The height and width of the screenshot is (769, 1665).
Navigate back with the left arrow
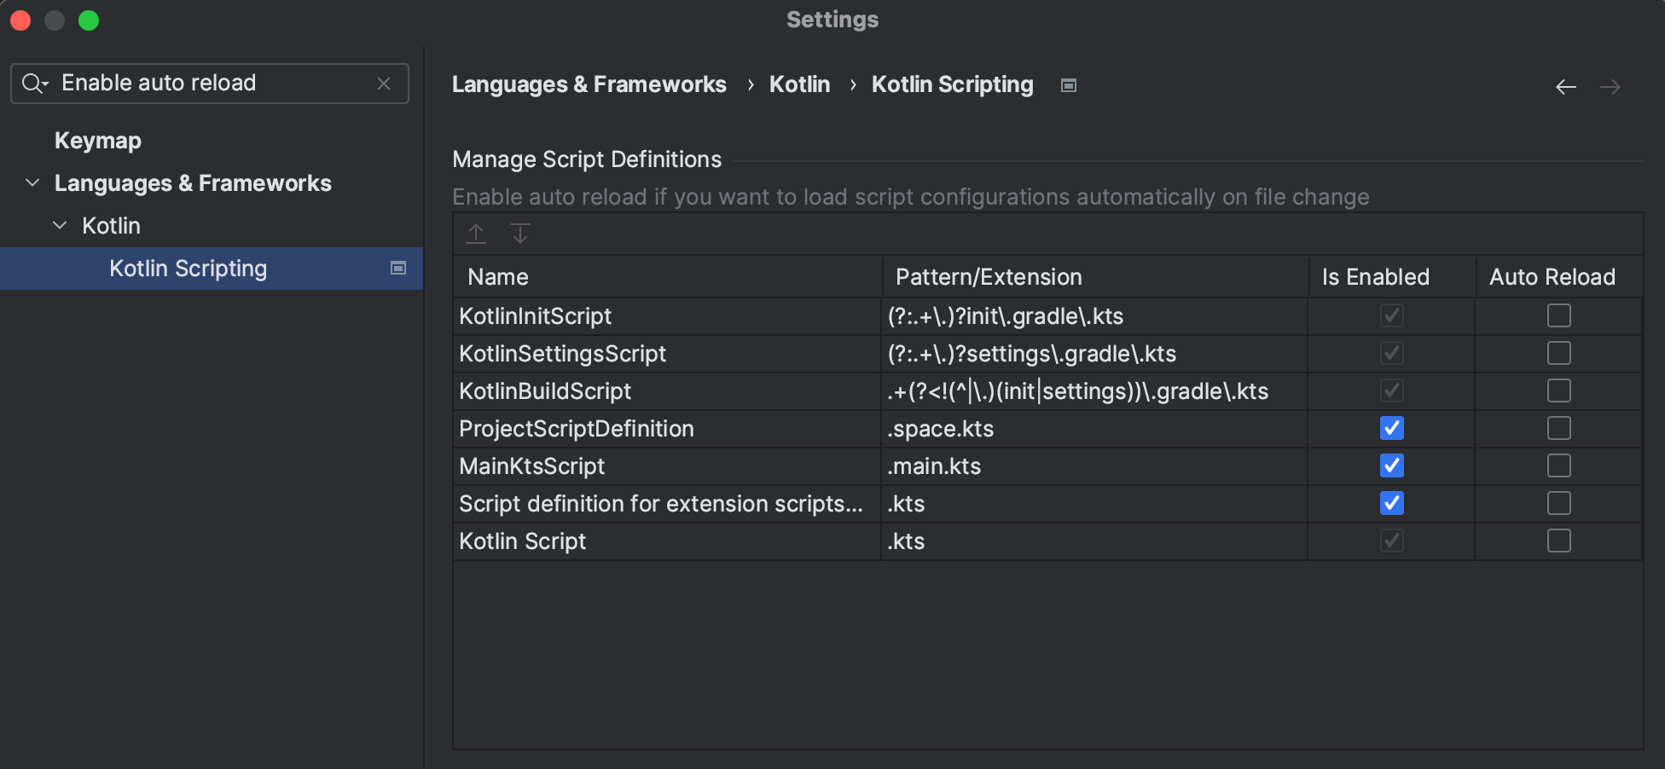(x=1566, y=87)
